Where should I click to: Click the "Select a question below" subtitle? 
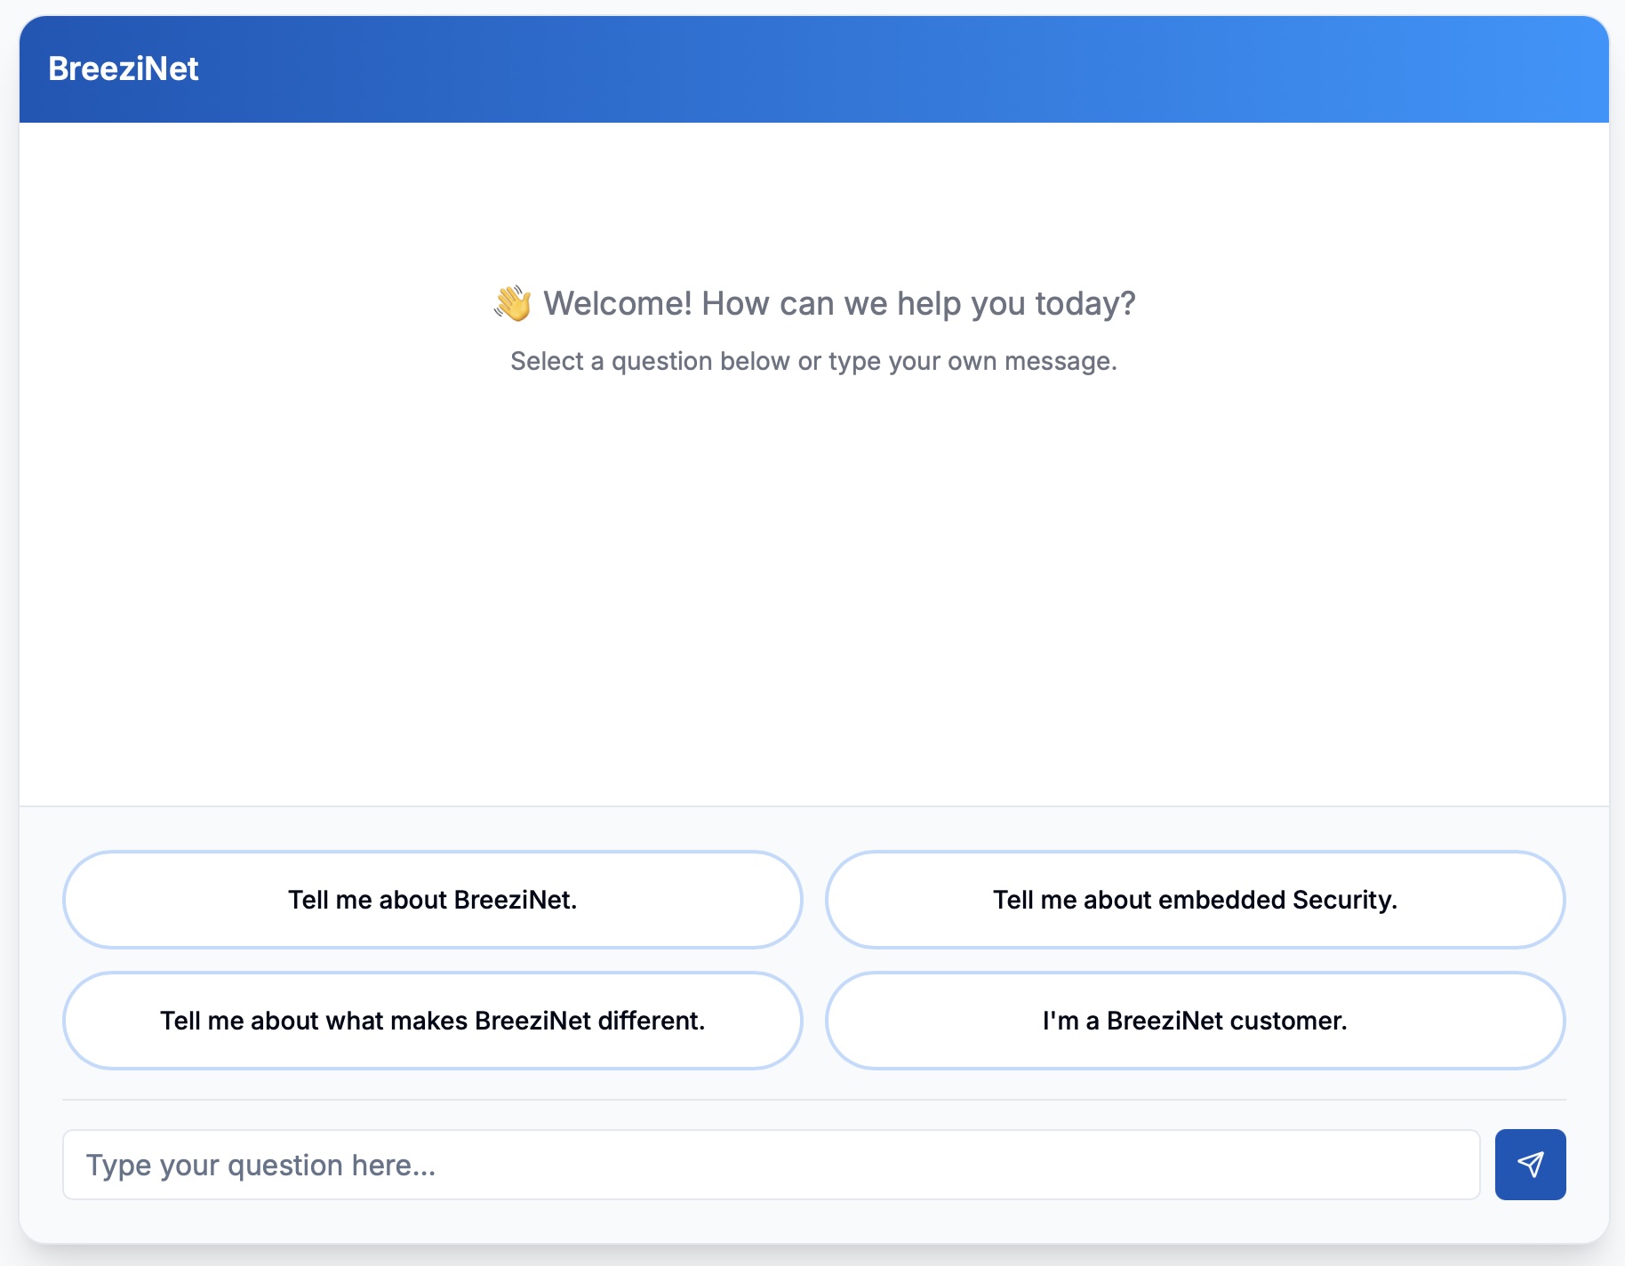pyautogui.click(x=813, y=361)
